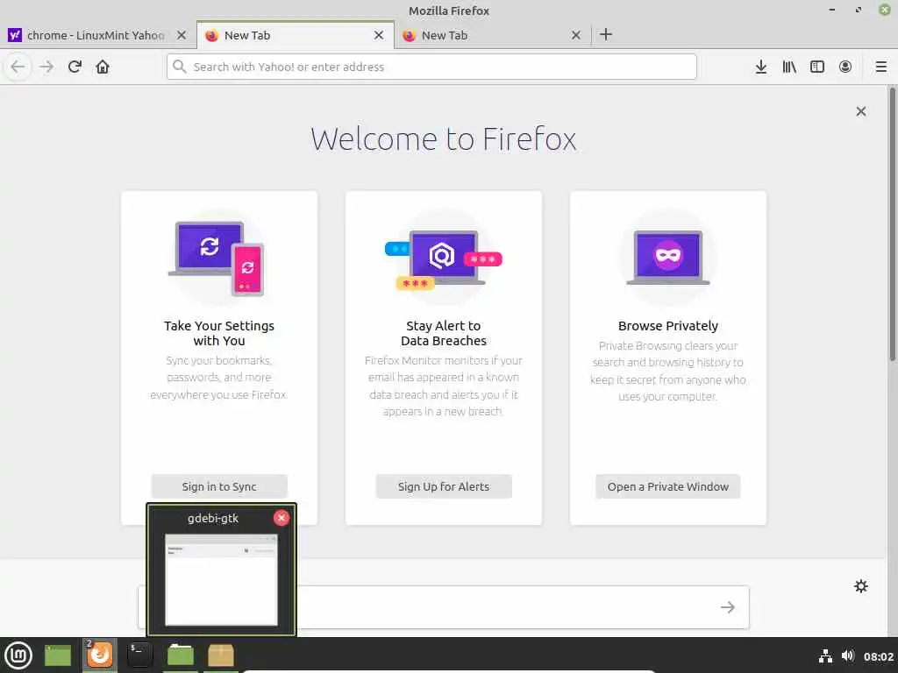Click the Firefox taskbar icon
The height and width of the screenshot is (673, 898).
click(x=100, y=655)
